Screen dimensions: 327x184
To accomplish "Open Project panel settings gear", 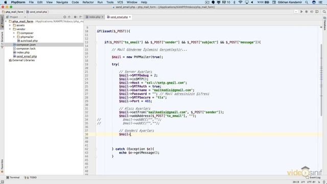I will 75,17.
